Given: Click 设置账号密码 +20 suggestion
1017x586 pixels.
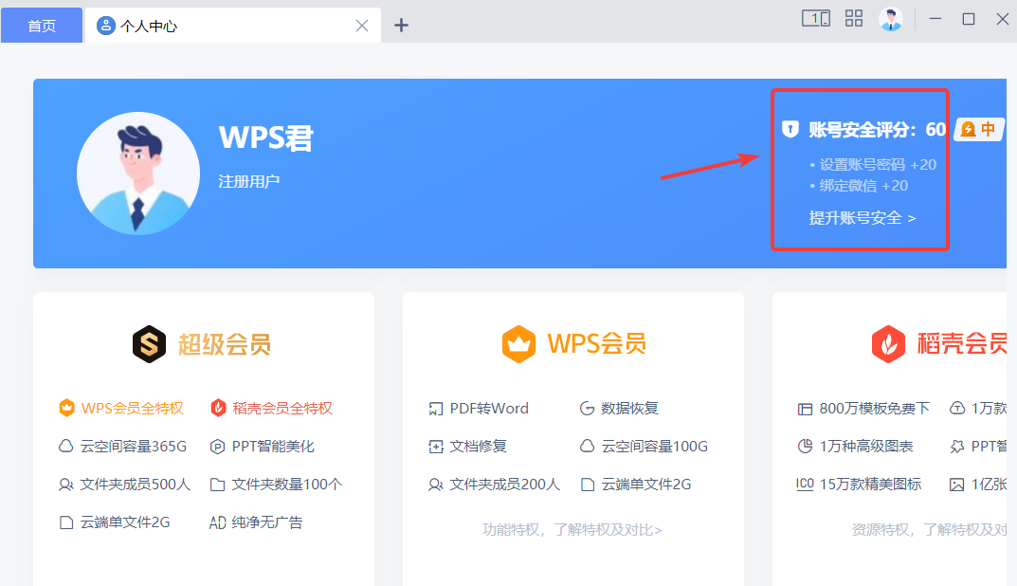Looking at the screenshot, I should coord(878,165).
